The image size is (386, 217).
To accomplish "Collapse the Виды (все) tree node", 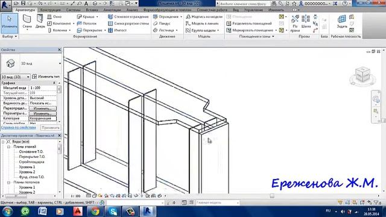I will 3,142.
